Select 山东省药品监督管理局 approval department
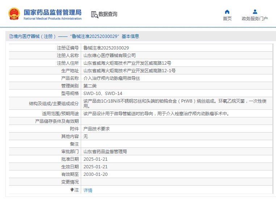The image size is (276, 199). pyautogui.click(x=105, y=151)
